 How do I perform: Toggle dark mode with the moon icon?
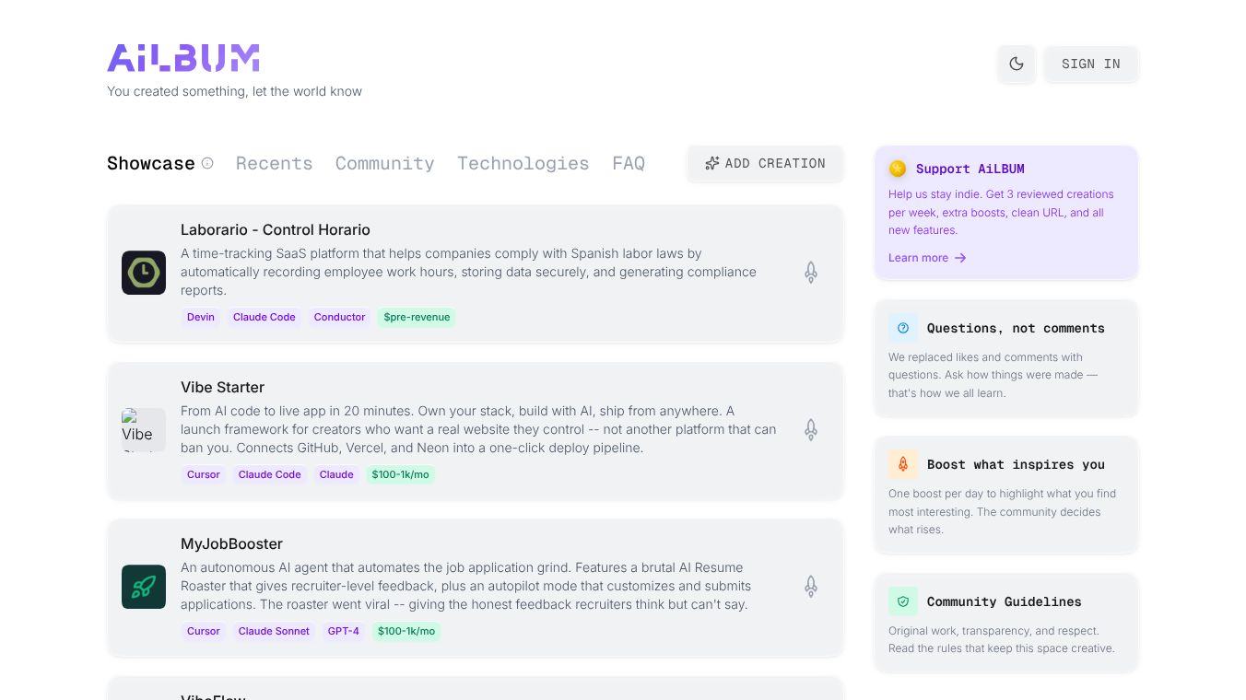point(1017,64)
